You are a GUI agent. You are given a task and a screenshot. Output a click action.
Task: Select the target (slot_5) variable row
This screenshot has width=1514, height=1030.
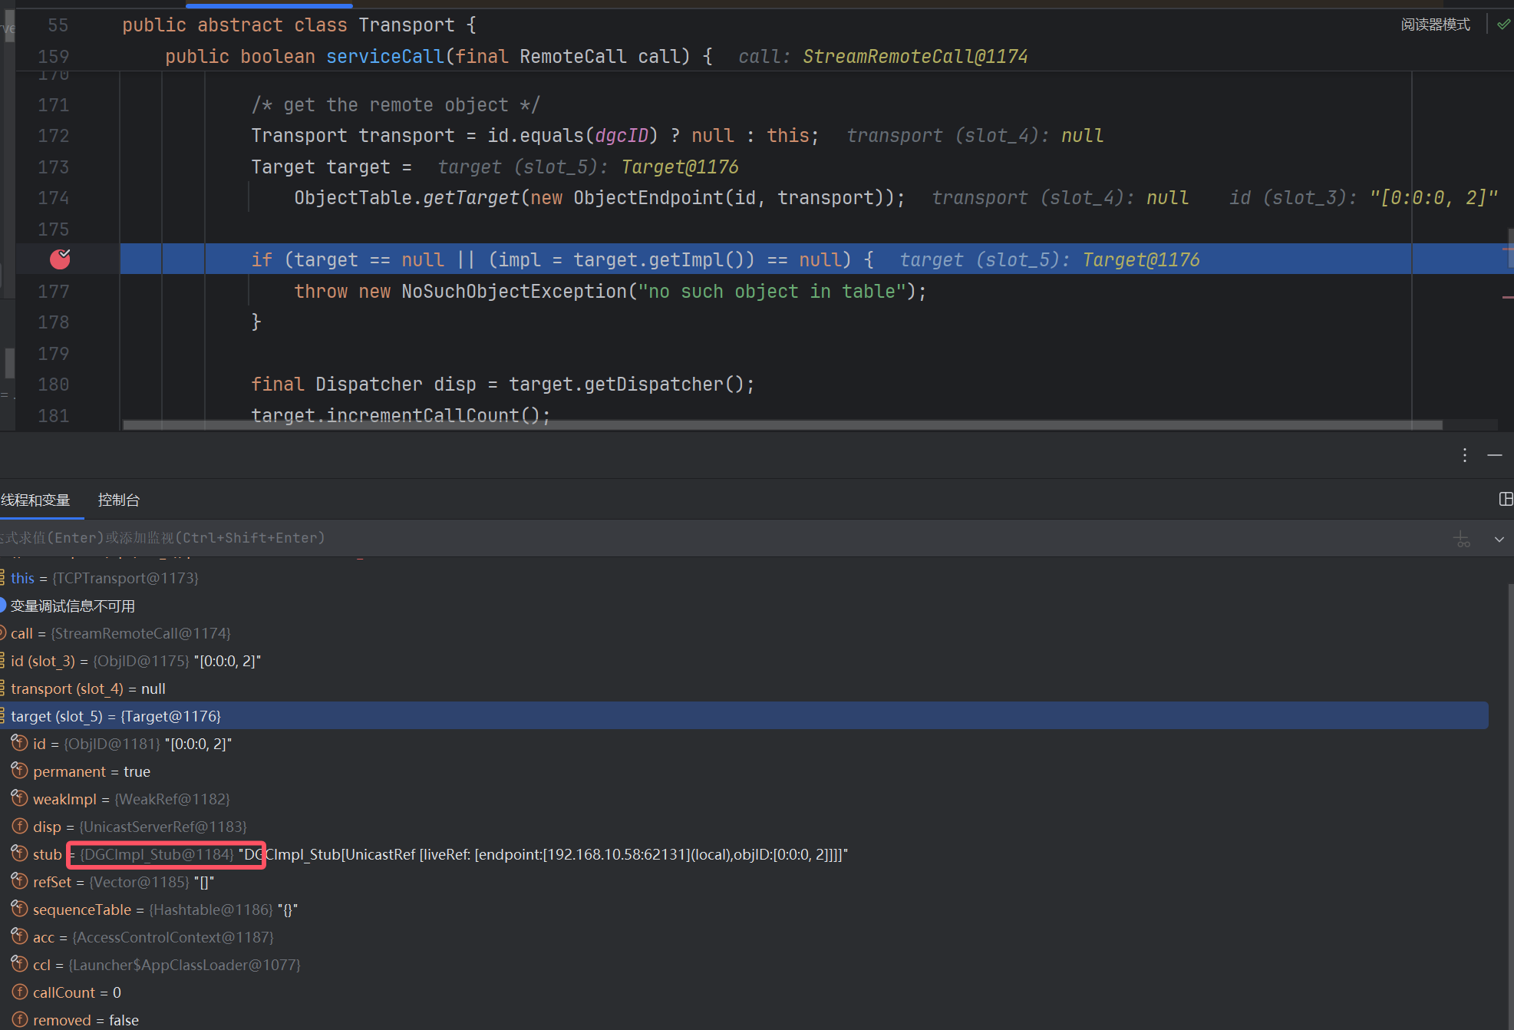pos(115,716)
